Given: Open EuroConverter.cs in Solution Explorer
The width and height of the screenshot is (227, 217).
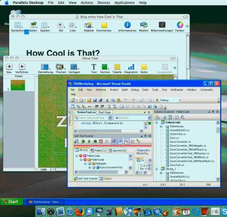Looking at the screenshot, I should pyautogui.click(x=178, y=142).
